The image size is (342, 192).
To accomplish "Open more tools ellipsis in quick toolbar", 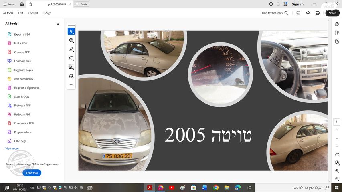I will tap(71, 85).
